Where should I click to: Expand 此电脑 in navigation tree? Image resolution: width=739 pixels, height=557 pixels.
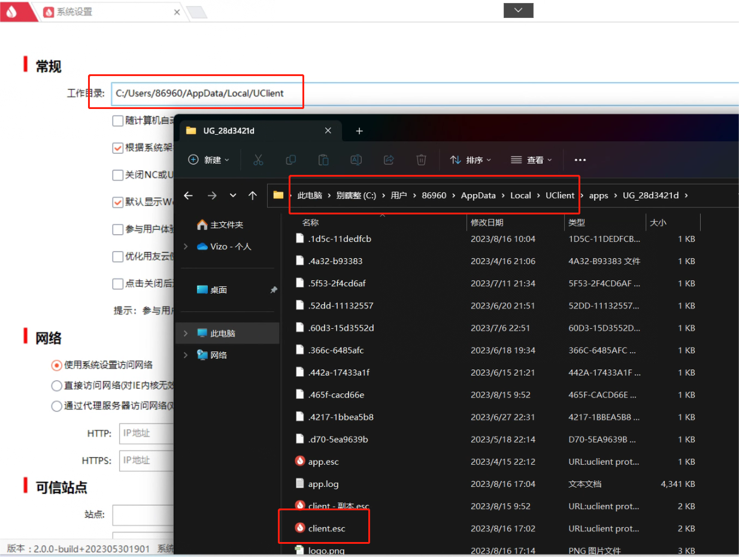coord(186,333)
